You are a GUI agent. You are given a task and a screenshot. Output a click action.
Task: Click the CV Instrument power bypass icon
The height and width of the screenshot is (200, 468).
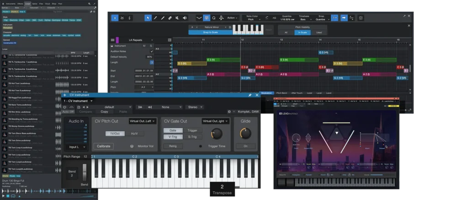(x=64, y=107)
